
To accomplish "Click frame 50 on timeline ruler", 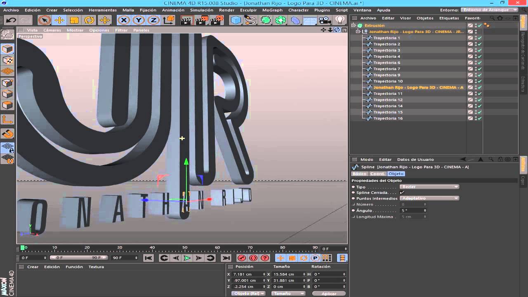I will (185, 248).
